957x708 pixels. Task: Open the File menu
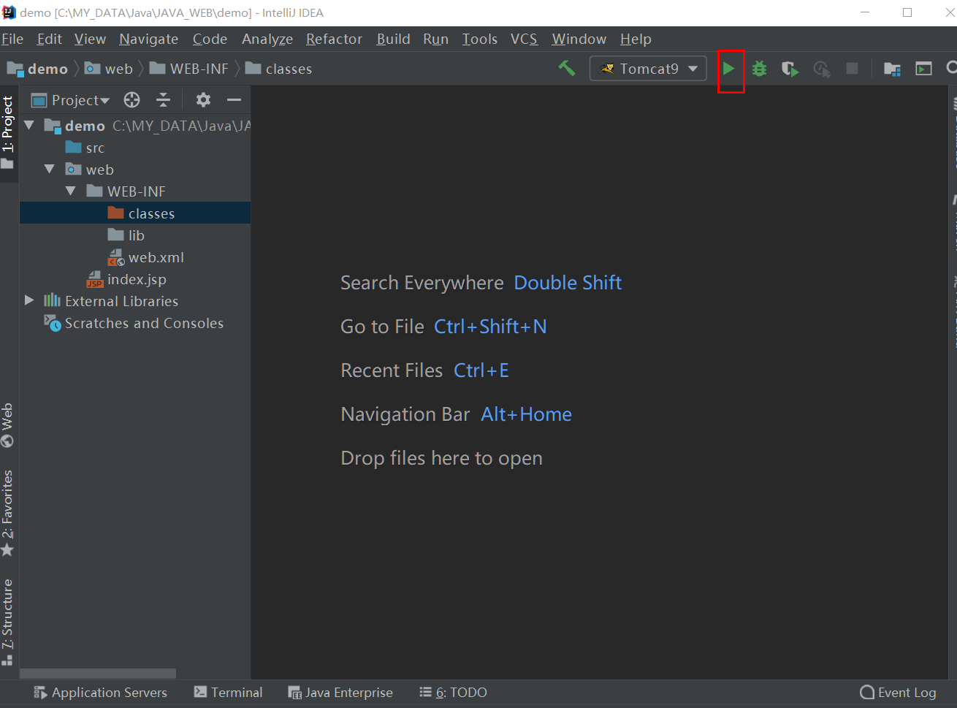[x=12, y=39]
